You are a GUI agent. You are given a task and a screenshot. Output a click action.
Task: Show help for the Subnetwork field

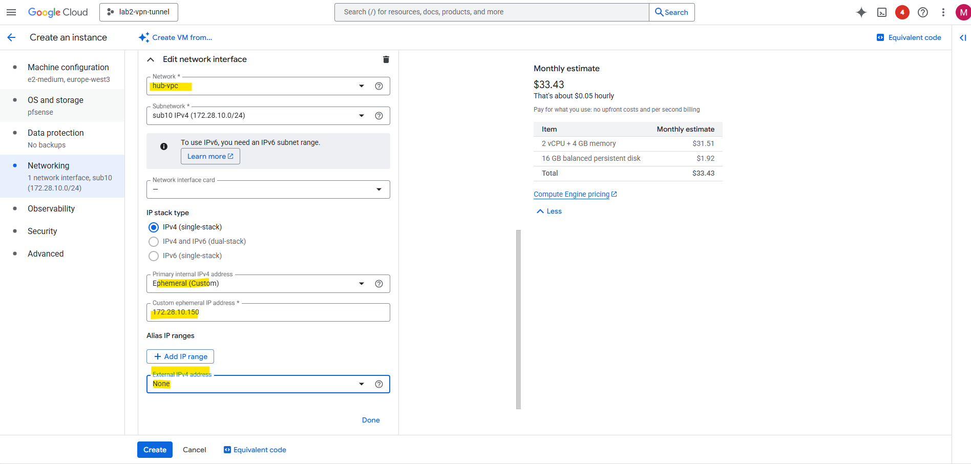point(379,116)
